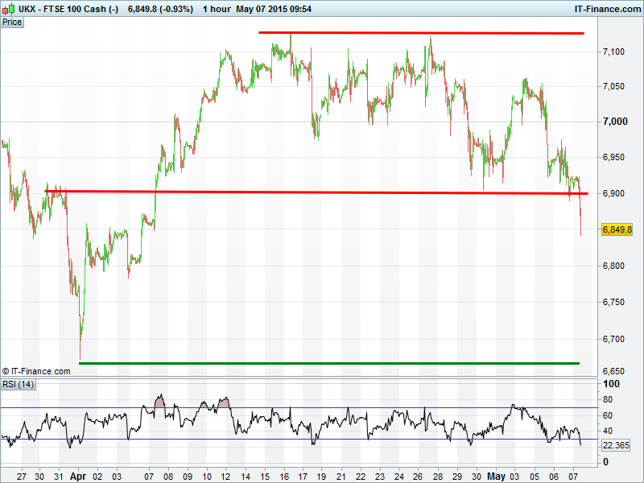This screenshot has width=644, height=483.
Task: Click the 1 hour timeframe label
Action: (217, 8)
